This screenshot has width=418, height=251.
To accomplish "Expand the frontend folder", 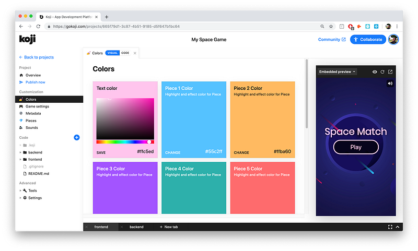I will (x=20, y=160).
